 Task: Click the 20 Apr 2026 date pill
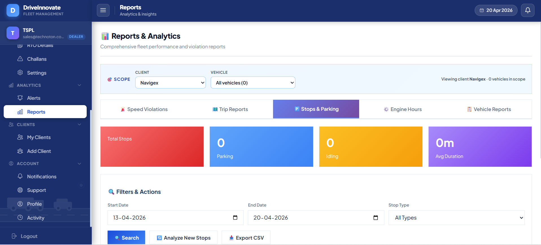(x=496, y=10)
